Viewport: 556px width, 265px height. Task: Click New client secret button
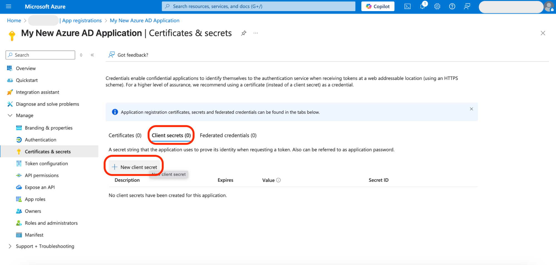134,167
